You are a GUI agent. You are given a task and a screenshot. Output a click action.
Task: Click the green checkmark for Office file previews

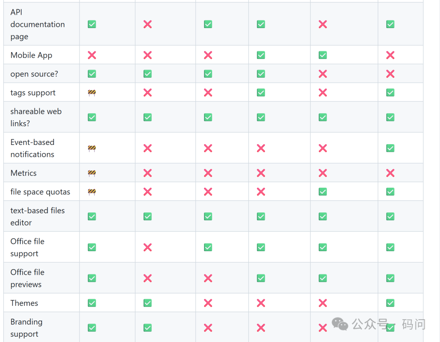[x=92, y=278]
